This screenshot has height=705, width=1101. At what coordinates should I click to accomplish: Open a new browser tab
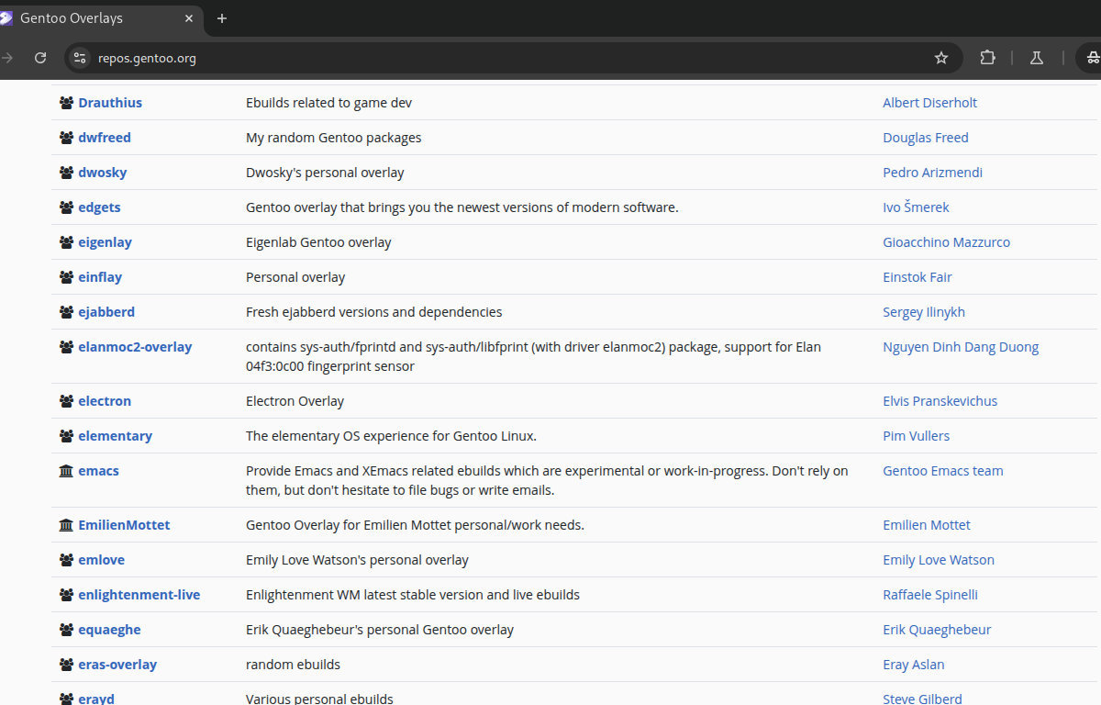222,18
